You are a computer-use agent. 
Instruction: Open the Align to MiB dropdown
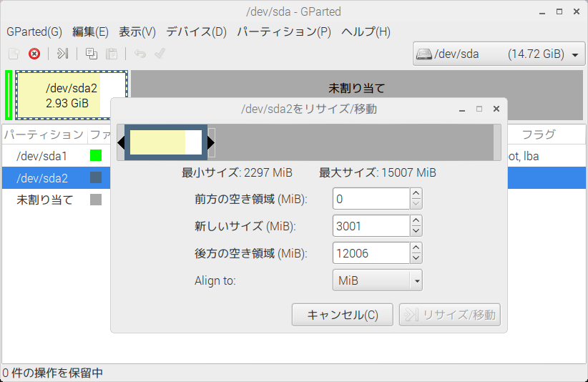pos(378,280)
